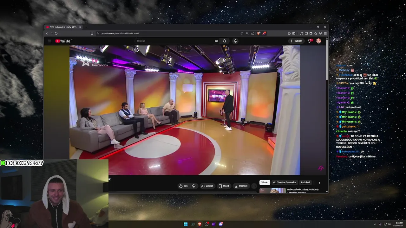This screenshot has width=406, height=228.
Task: Switch to Brave browser in taskbar
Action: pyautogui.click(x=200, y=224)
